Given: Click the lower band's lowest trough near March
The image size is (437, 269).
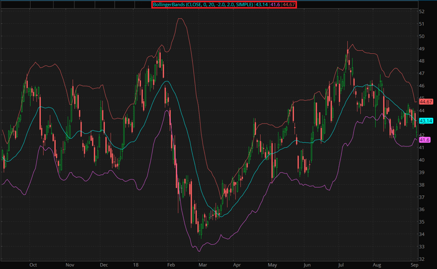Looking at the screenshot, I should click(198, 251).
